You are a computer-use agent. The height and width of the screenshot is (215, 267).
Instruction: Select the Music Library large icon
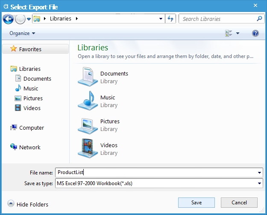[88, 101]
